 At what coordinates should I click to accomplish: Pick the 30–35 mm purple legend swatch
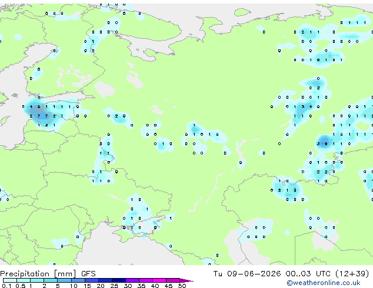pos(132,280)
